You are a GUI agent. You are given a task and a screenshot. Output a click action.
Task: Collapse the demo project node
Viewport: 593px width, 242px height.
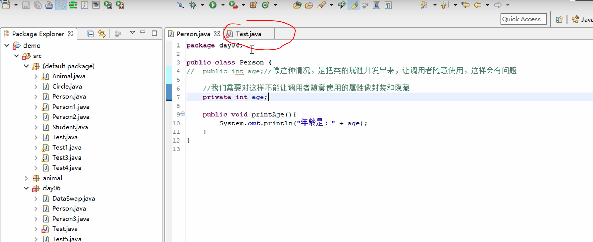coord(6,45)
